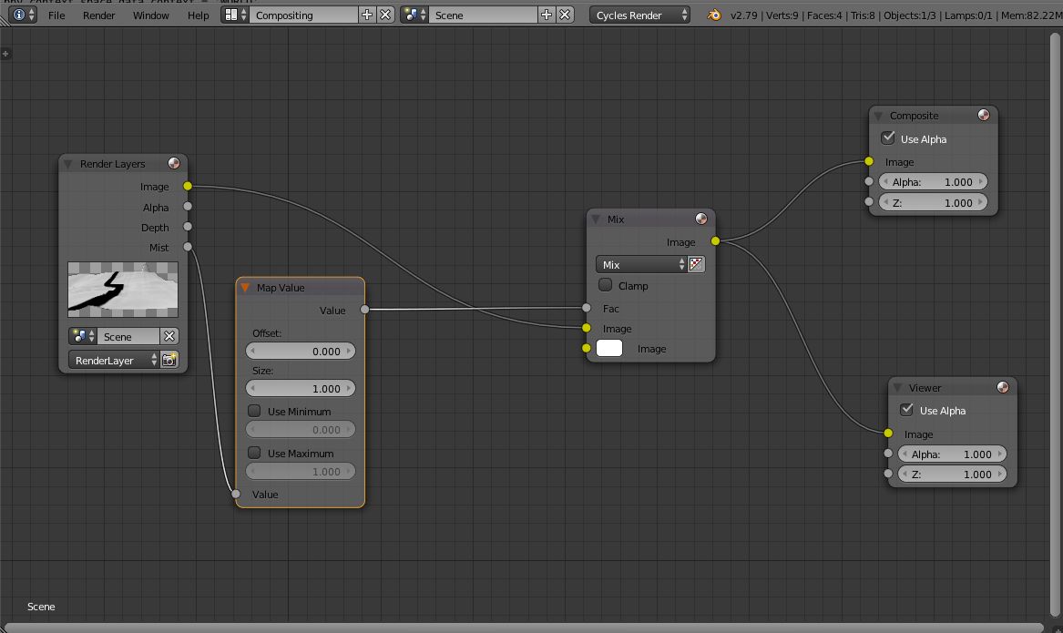Toggle Use Alpha in Composite node
Viewport: 1063px width, 633px height.
pos(887,138)
